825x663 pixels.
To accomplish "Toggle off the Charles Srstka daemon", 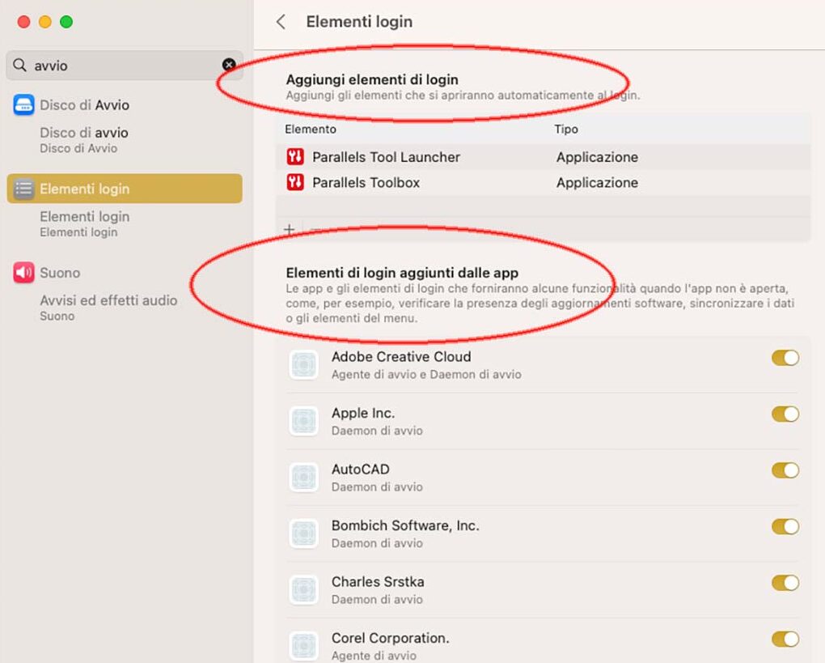I will 784,583.
